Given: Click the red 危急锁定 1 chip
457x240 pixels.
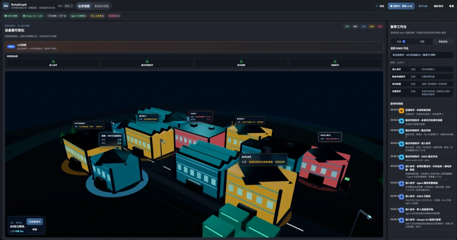Looking at the screenshot, I should click(114, 16).
